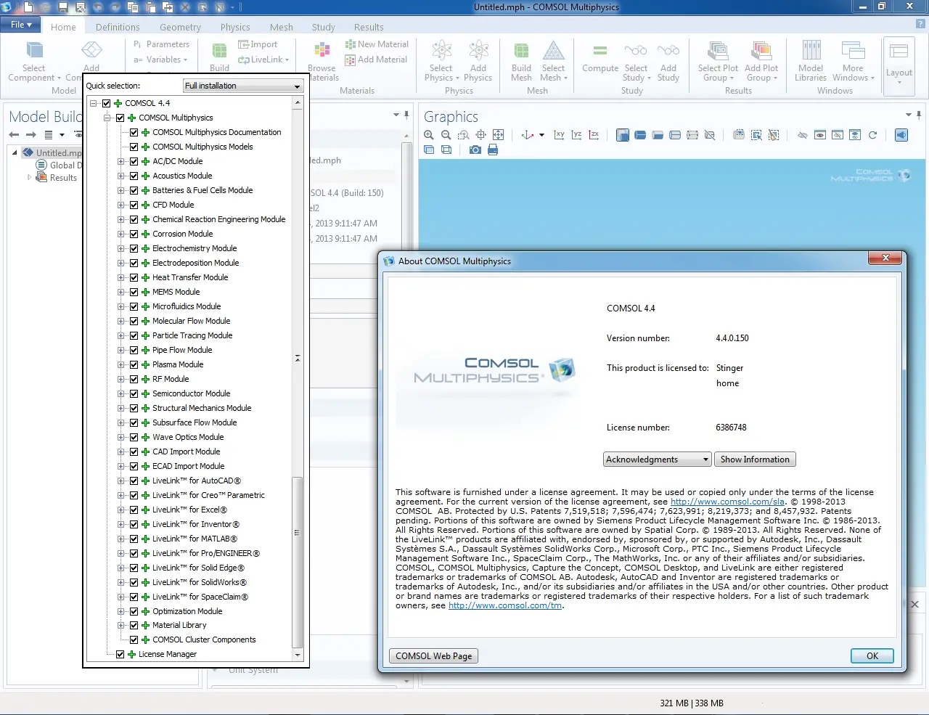929x715 pixels.
Task: Click the Print icon in Graphics toolbar
Action: tap(493, 150)
